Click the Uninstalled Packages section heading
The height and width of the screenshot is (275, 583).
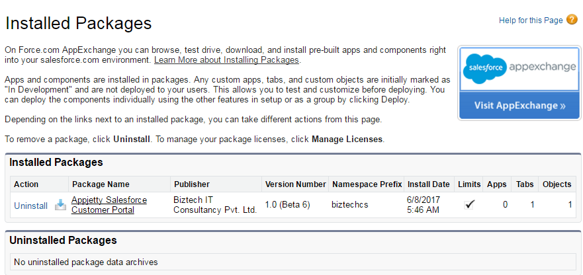tap(63, 240)
